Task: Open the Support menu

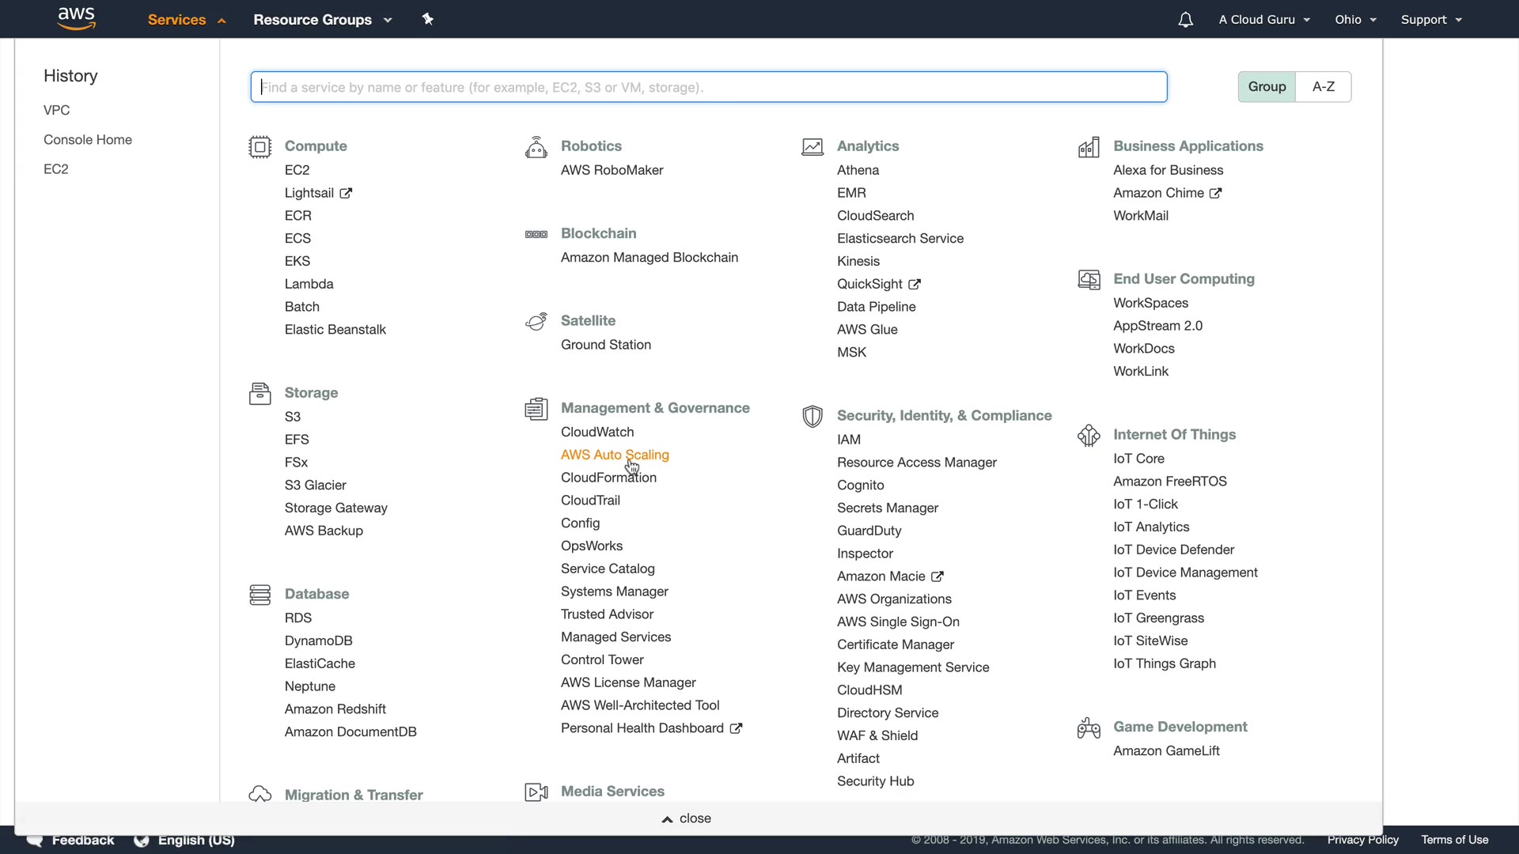Action: pos(1430,20)
